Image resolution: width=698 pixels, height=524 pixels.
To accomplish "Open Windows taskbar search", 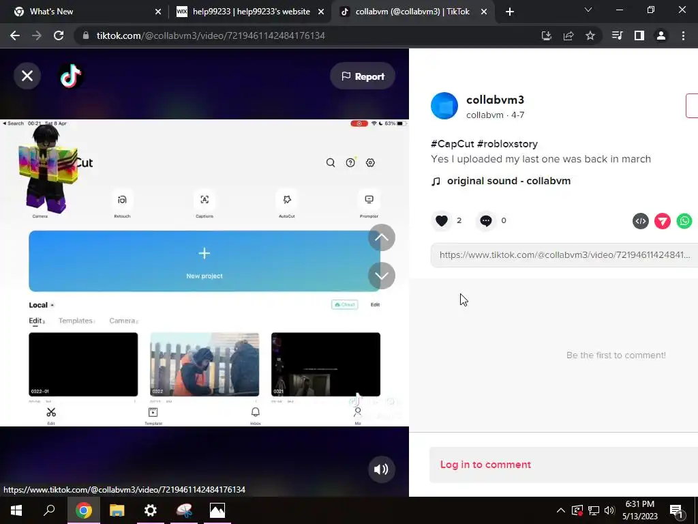I will point(49,510).
